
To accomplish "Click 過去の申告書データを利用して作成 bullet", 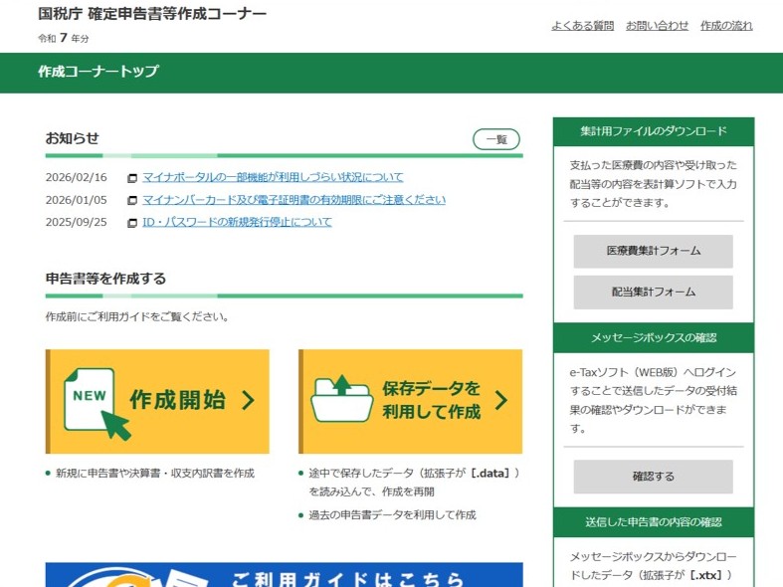I will click(x=392, y=515).
